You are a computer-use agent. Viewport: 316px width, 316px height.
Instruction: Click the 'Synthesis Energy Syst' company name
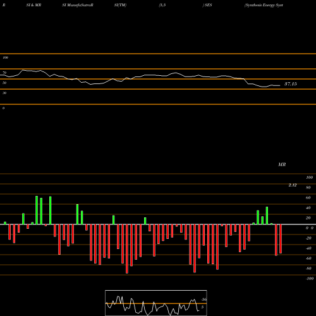264,5
